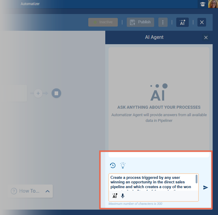This screenshot has width=218, height=215.
Task: Toggle the AI Agent panel toolbar button
Action: (x=182, y=22)
